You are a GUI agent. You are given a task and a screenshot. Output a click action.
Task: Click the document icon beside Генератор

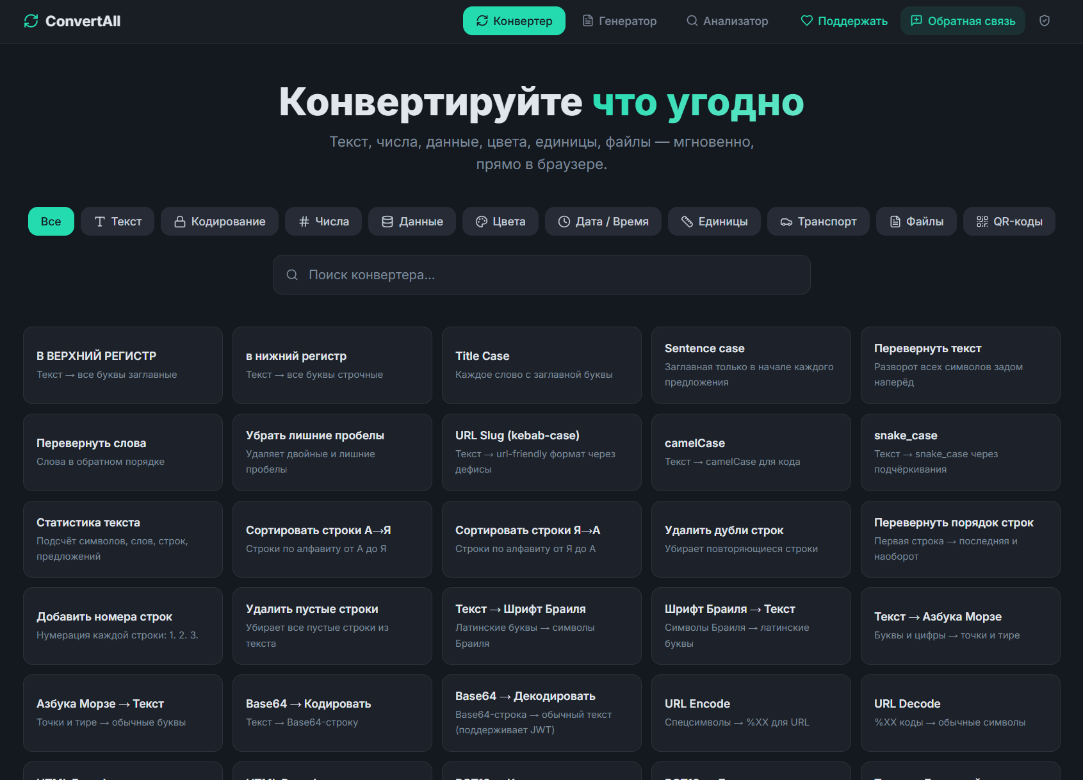click(x=588, y=21)
